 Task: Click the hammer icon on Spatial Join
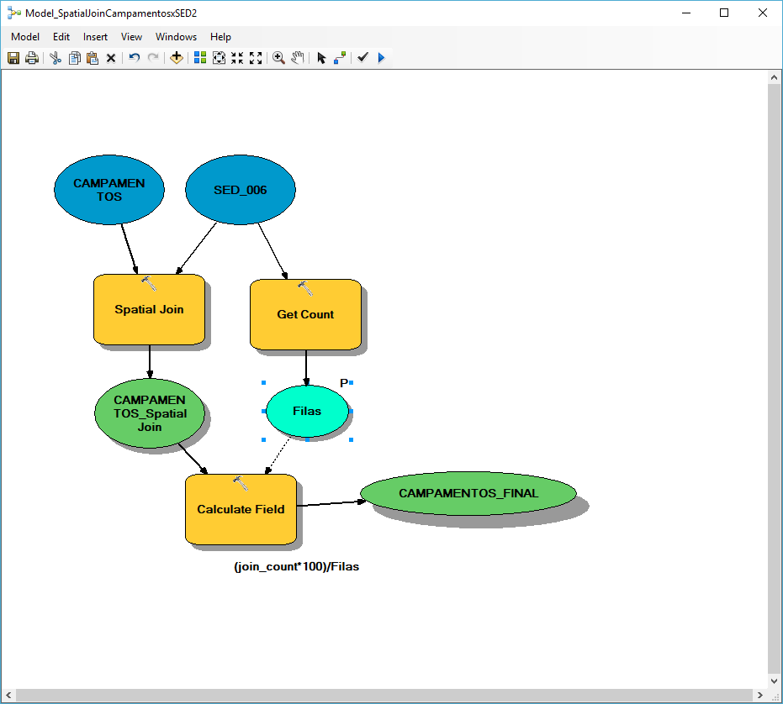click(148, 283)
